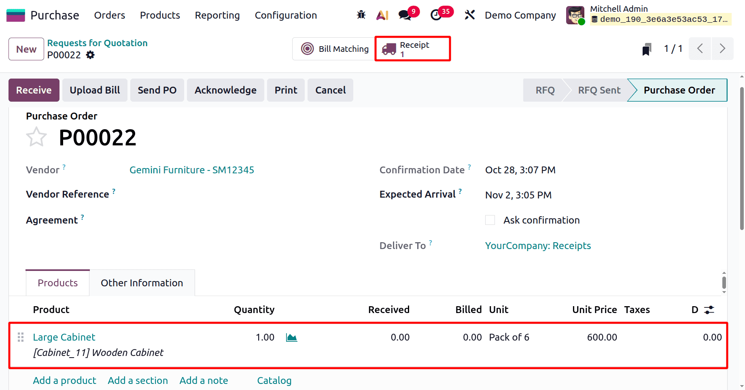Open the activities clock icon
This screenshot has height=390, width=745.
point(436,15)
